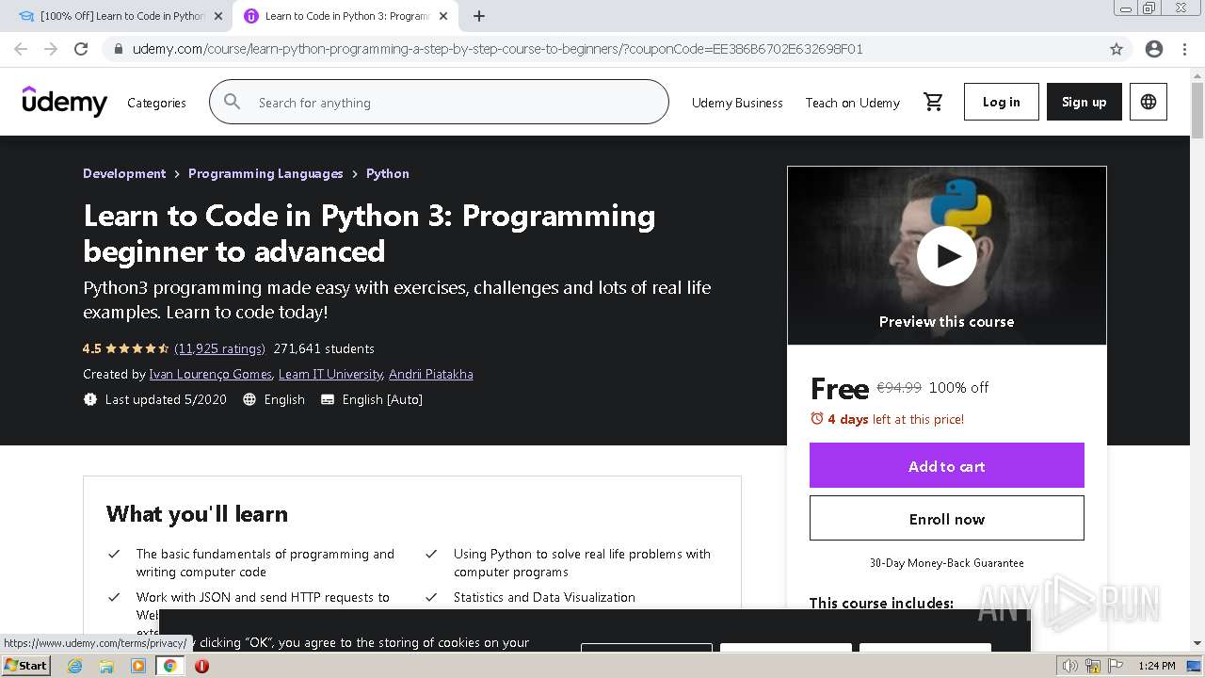Viewport: 1205px width, 678px height.
Task: Click the Udemy logo
Action: pos(65,102)
